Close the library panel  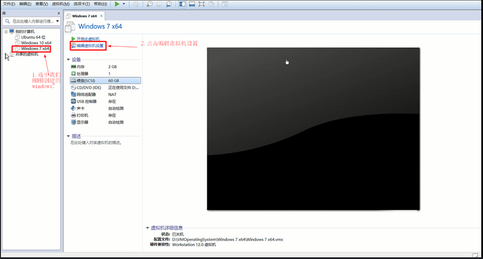[x=59, y=13]
